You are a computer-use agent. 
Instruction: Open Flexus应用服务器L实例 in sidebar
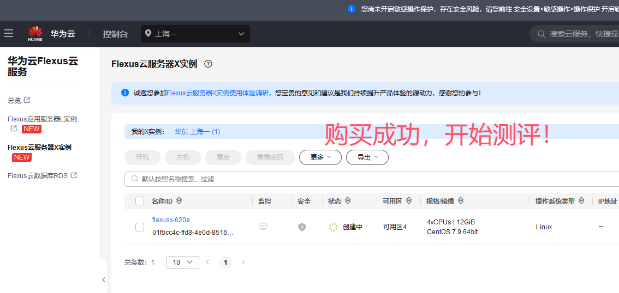[x=42, y=119]
